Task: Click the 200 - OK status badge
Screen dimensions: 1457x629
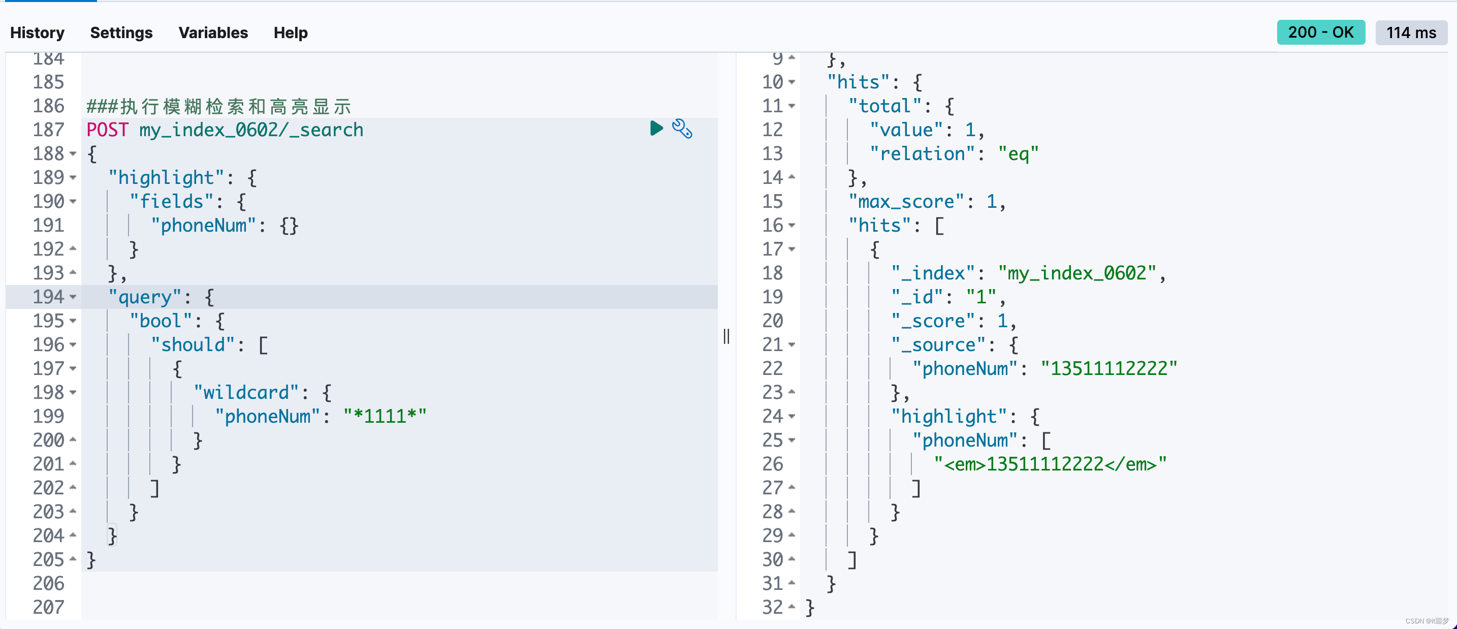Action: point(1320,32)
